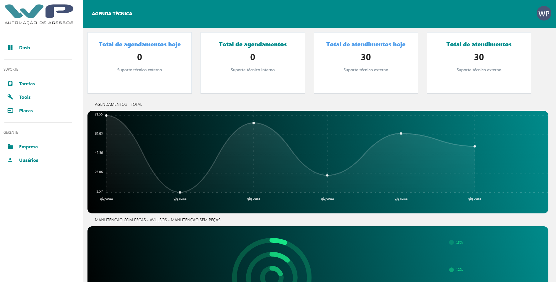Click the WP Automação de Acessos logo

[x=39, y=14]
